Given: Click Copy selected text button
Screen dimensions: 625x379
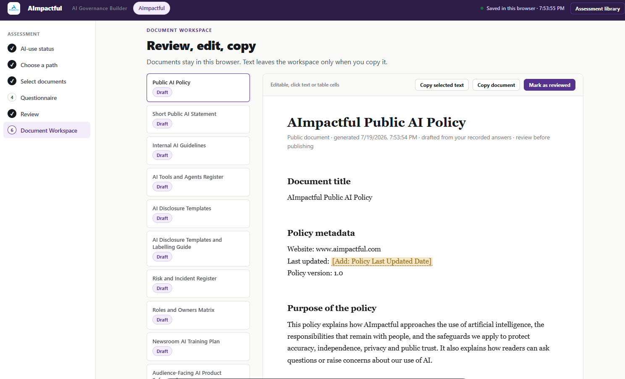Looking at the screenshot, I should (442, 85).
